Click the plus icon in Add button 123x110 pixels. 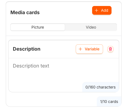pos(96,10)
